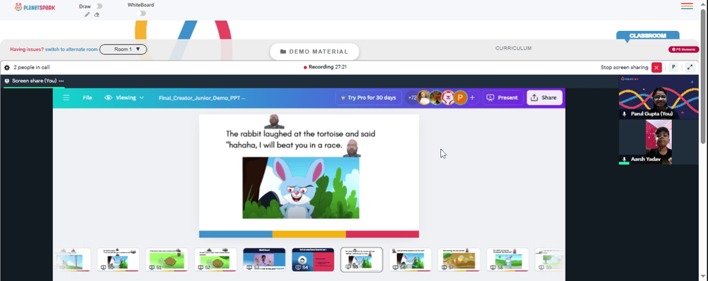This screenshot has width=708, height=281.
Task: Open Screen share three-dot options
Action: [61, 81]
